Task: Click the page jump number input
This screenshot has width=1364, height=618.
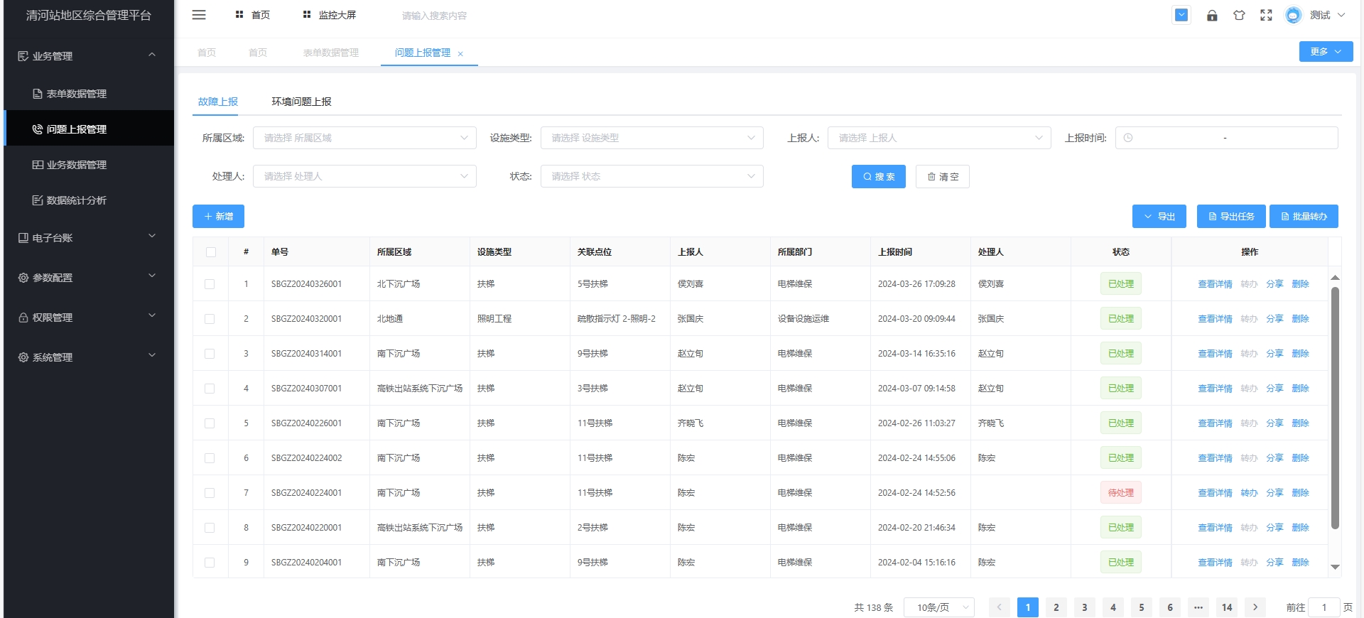Action: (x=1324, y=607)
